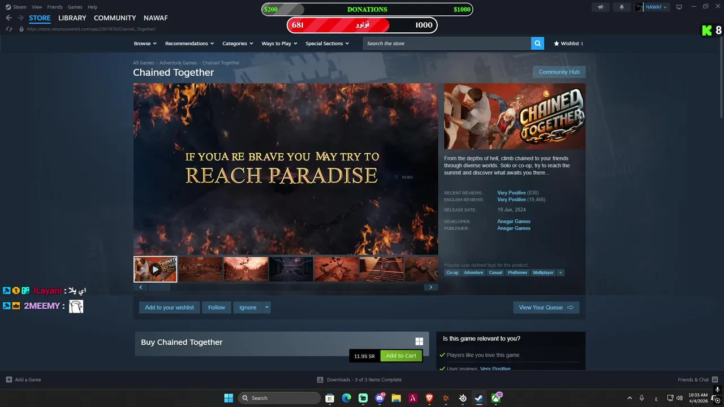Screen dimensions: 724x407
Task: Click the game capsule header image
Action: coord(515,116)
